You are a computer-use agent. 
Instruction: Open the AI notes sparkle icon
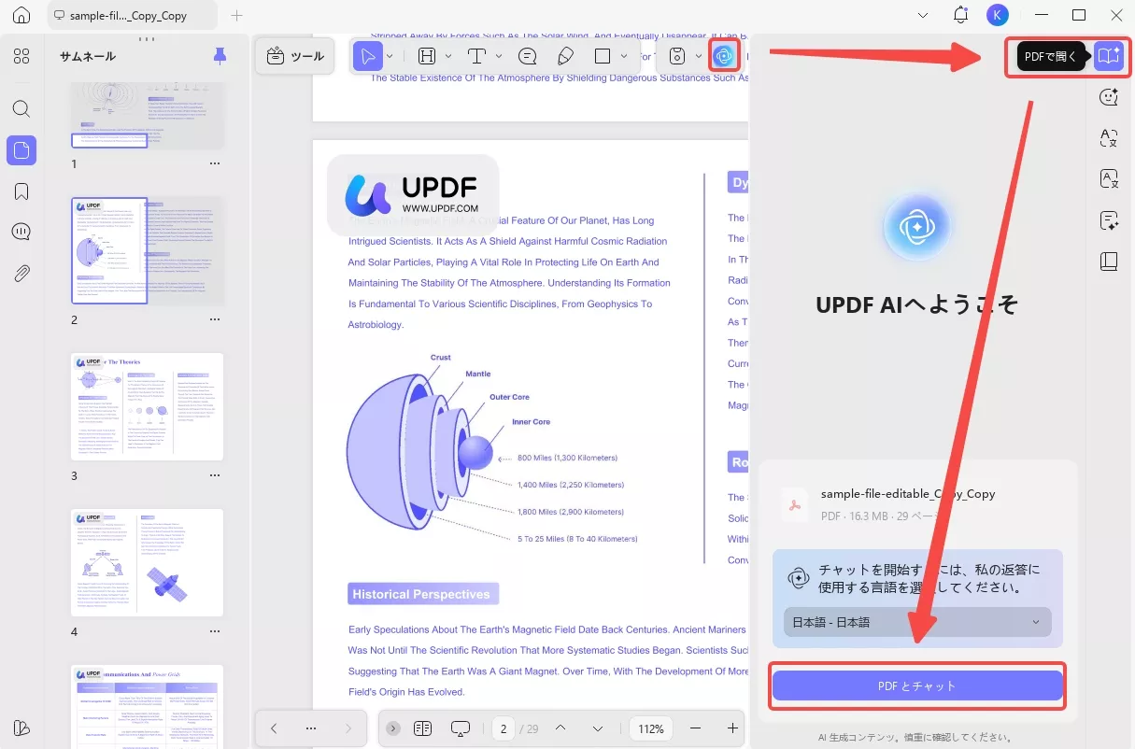pyautogui.click(x=1109, y=220)
